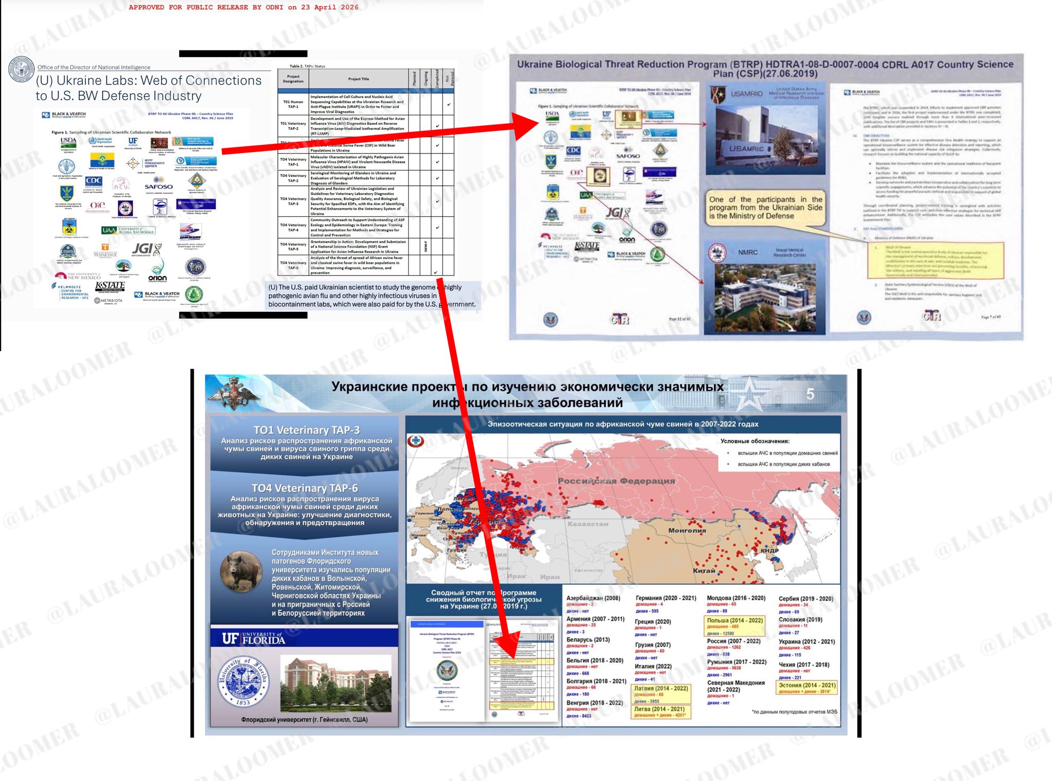The width and height of the screenshot is (1052, 781).
Task: Click the 'Украина (2012 - 2021)' entry
Action: click(x=806, y=641)
